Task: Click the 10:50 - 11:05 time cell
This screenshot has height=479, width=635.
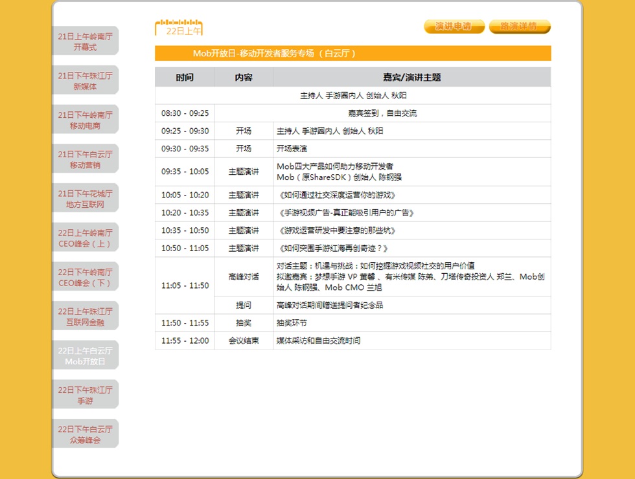Action: [x=185, y=249]
